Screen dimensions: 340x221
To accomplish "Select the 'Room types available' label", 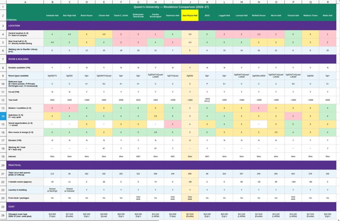I will coord(25,76).
